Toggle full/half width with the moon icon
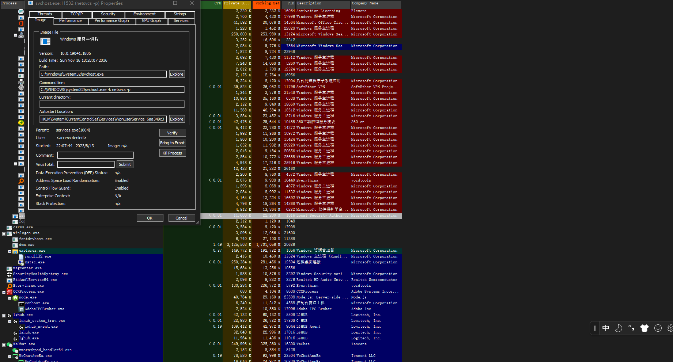The width and height of the screenshot is (673, 362). [619, 328]
